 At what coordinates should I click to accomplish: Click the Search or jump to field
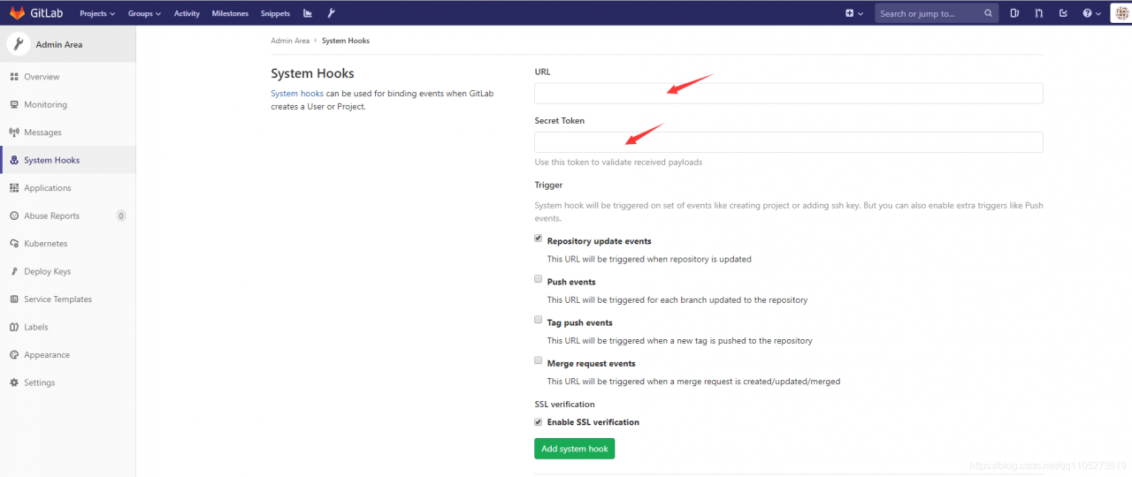point(937,13)
